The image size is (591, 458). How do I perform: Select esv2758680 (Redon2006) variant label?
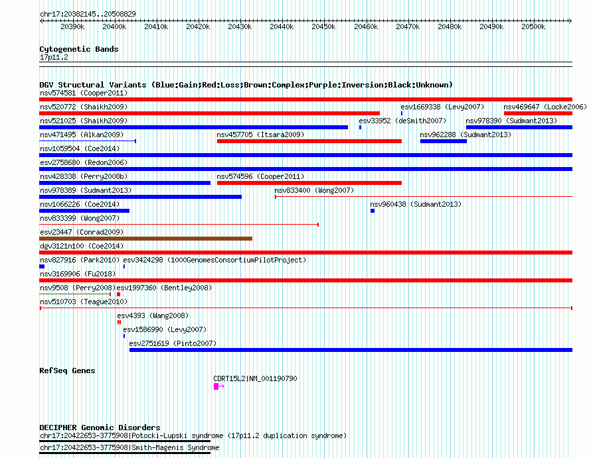click(84, 162)
